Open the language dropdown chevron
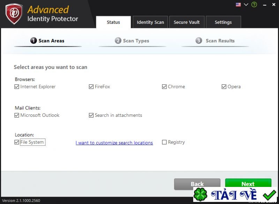Viewport: 279px width, 204px height. (x=246, y=5)
